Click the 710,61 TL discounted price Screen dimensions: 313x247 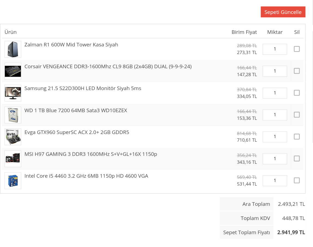[247, 140]
